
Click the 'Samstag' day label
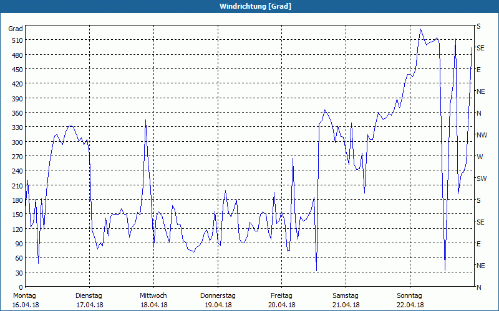[346, 296]
